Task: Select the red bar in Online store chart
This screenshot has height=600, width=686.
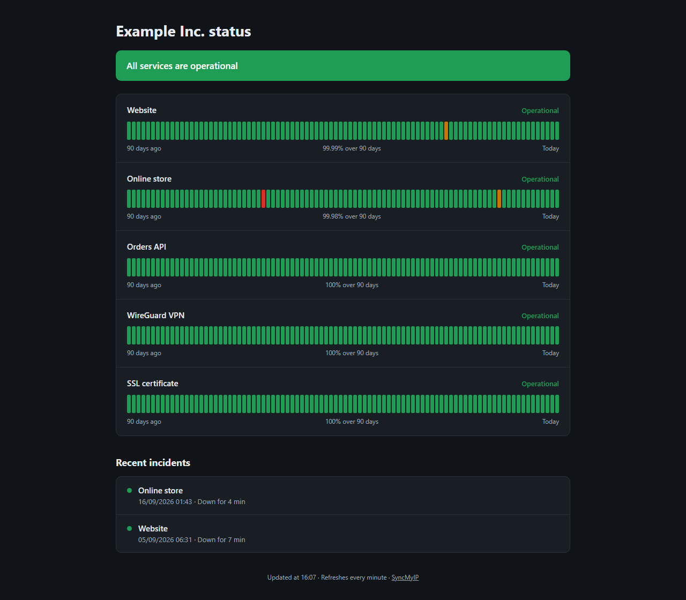Action: point(263,199)
